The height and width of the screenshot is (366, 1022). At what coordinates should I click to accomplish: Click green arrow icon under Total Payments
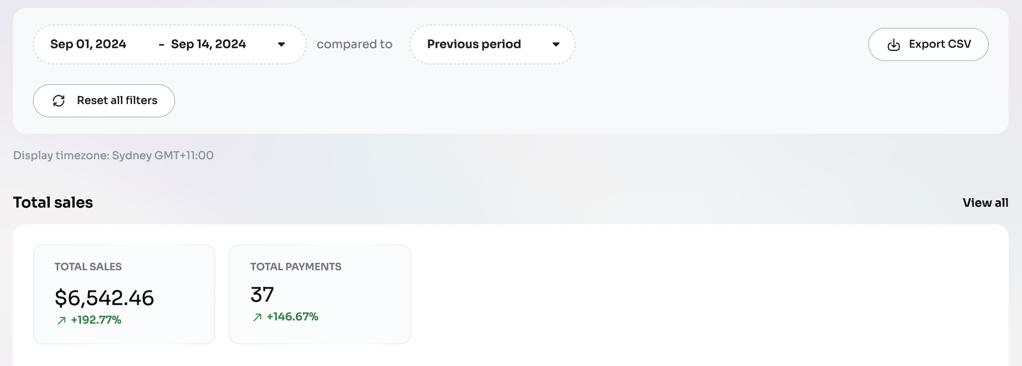257,317
